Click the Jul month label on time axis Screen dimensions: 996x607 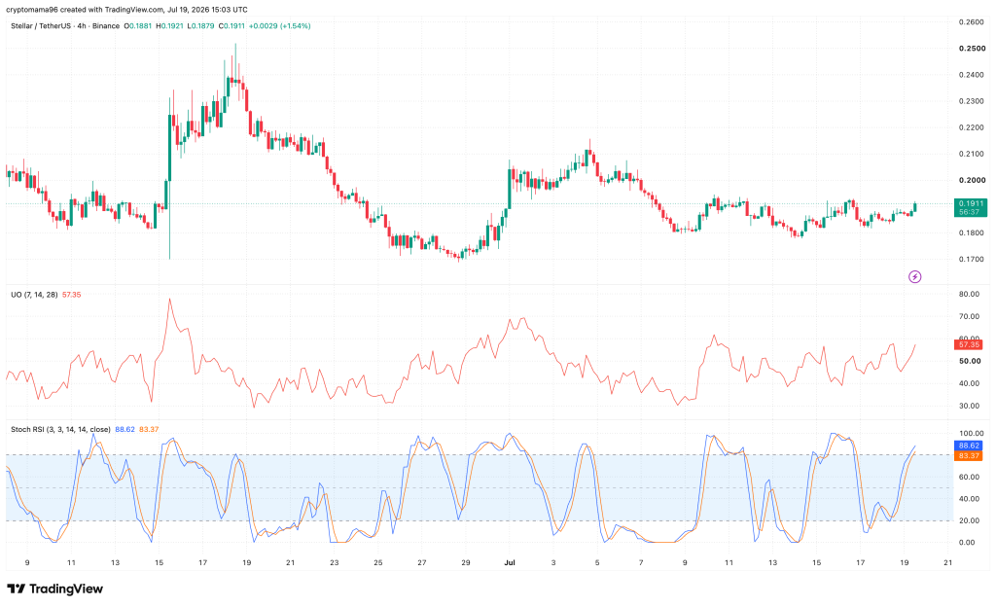click(510, 562)
